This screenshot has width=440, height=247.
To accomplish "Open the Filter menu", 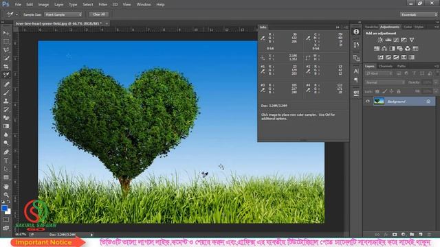I will [x=103, y=5].
